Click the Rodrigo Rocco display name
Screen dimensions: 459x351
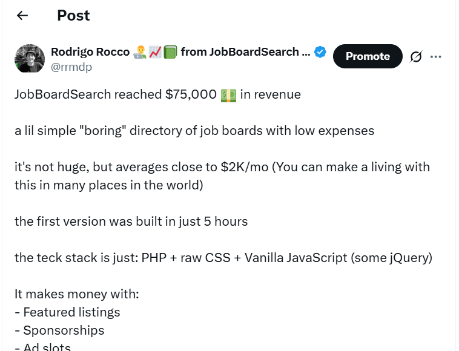[90, 52]
